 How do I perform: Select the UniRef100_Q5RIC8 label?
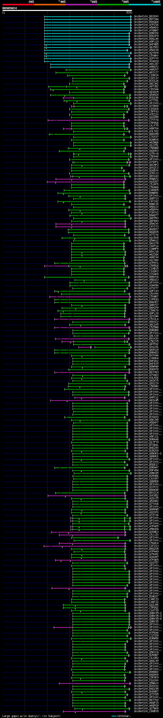[146, 652]
